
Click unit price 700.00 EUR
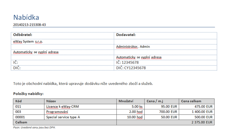168,112
